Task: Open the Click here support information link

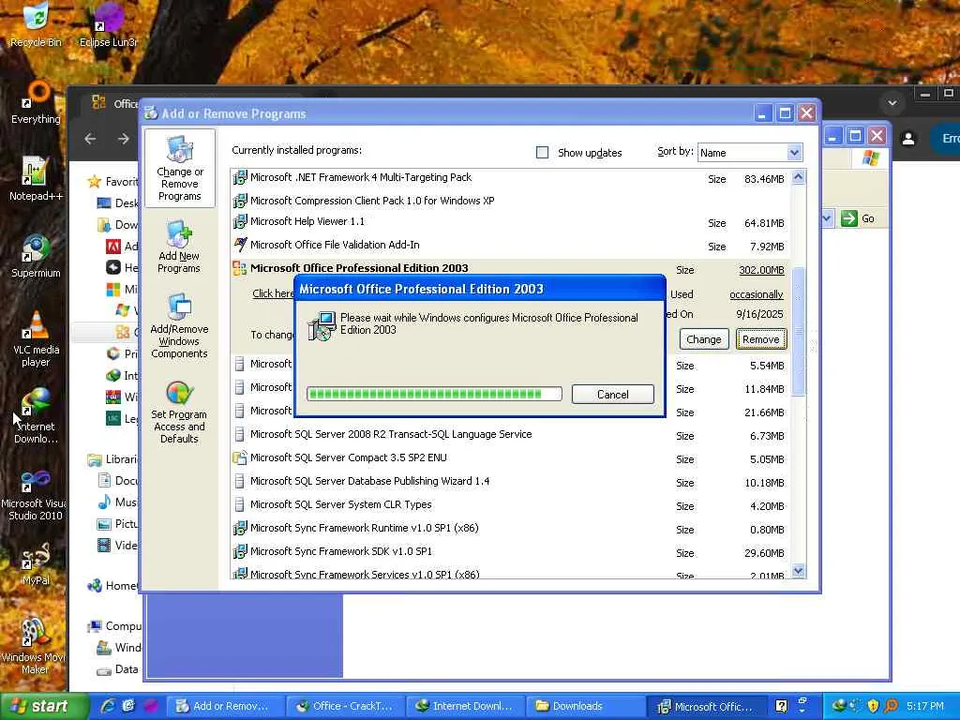Action: click(x=273, y=293)
